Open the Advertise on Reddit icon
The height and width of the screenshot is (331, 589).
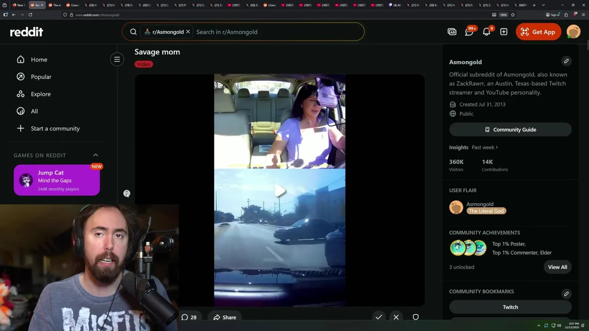(452, 32)
